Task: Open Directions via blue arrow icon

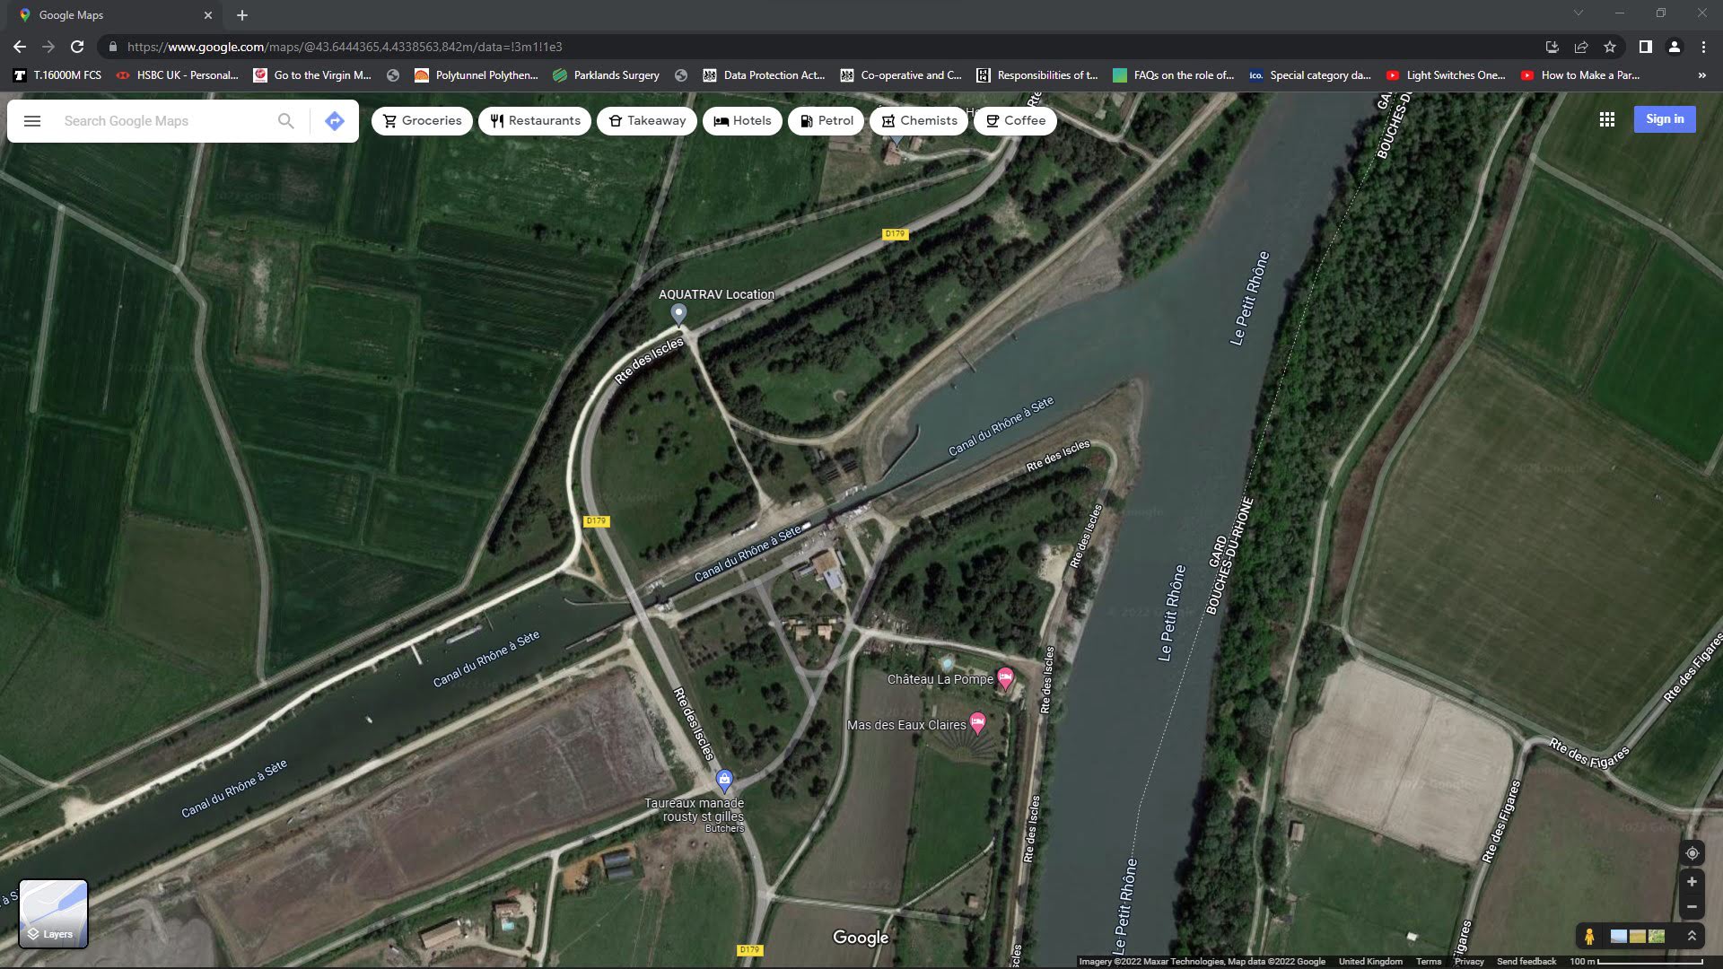Action: click(334, 121)
